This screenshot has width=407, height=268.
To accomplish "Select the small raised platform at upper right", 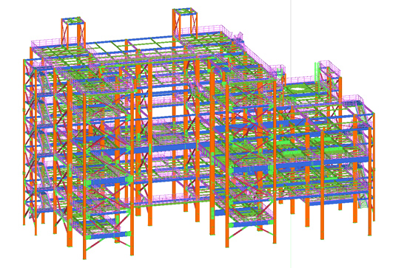I will pos(329,69).
